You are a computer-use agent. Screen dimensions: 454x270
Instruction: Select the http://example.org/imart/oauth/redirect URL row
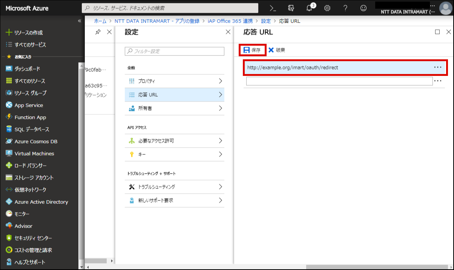(x=345, y=67)
